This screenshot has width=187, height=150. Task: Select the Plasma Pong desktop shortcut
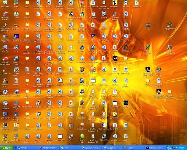coord(16,36)
